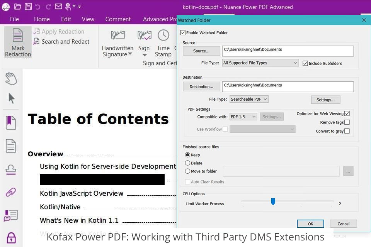371x247 pixels.
Task: Select Move to folder option
Action: click(x=188, y=171)
